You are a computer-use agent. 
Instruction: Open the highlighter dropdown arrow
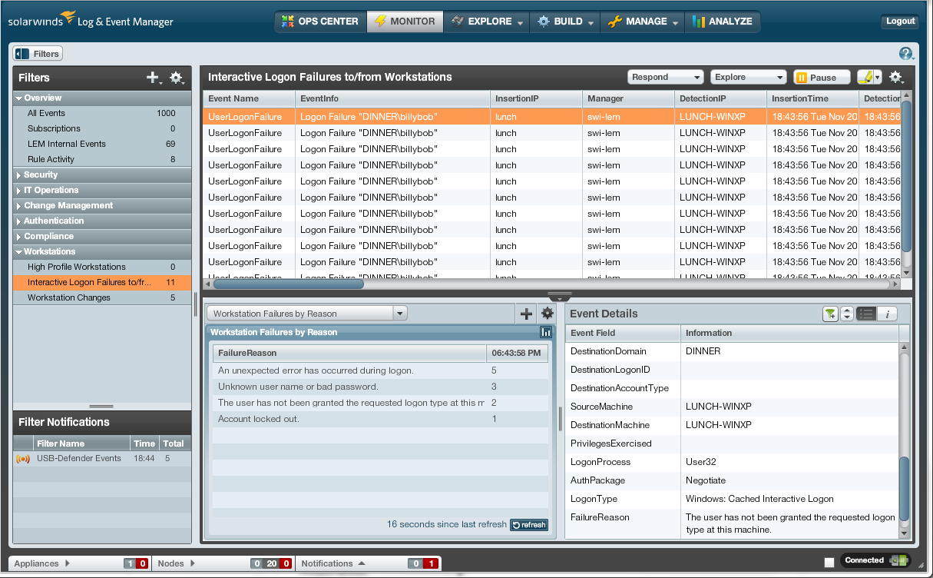878,77
